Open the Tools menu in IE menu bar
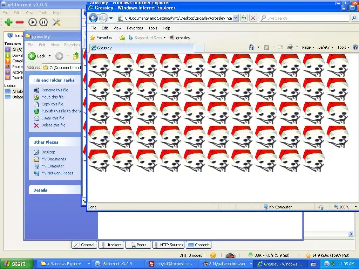This screenshot has width=359, height=269. [x=153, y=28]
